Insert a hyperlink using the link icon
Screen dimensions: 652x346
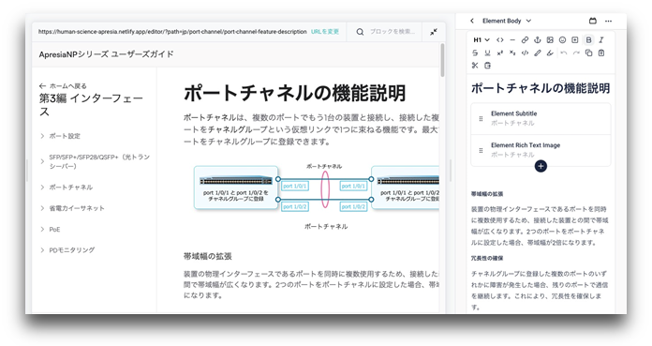[x=525, y=40]
